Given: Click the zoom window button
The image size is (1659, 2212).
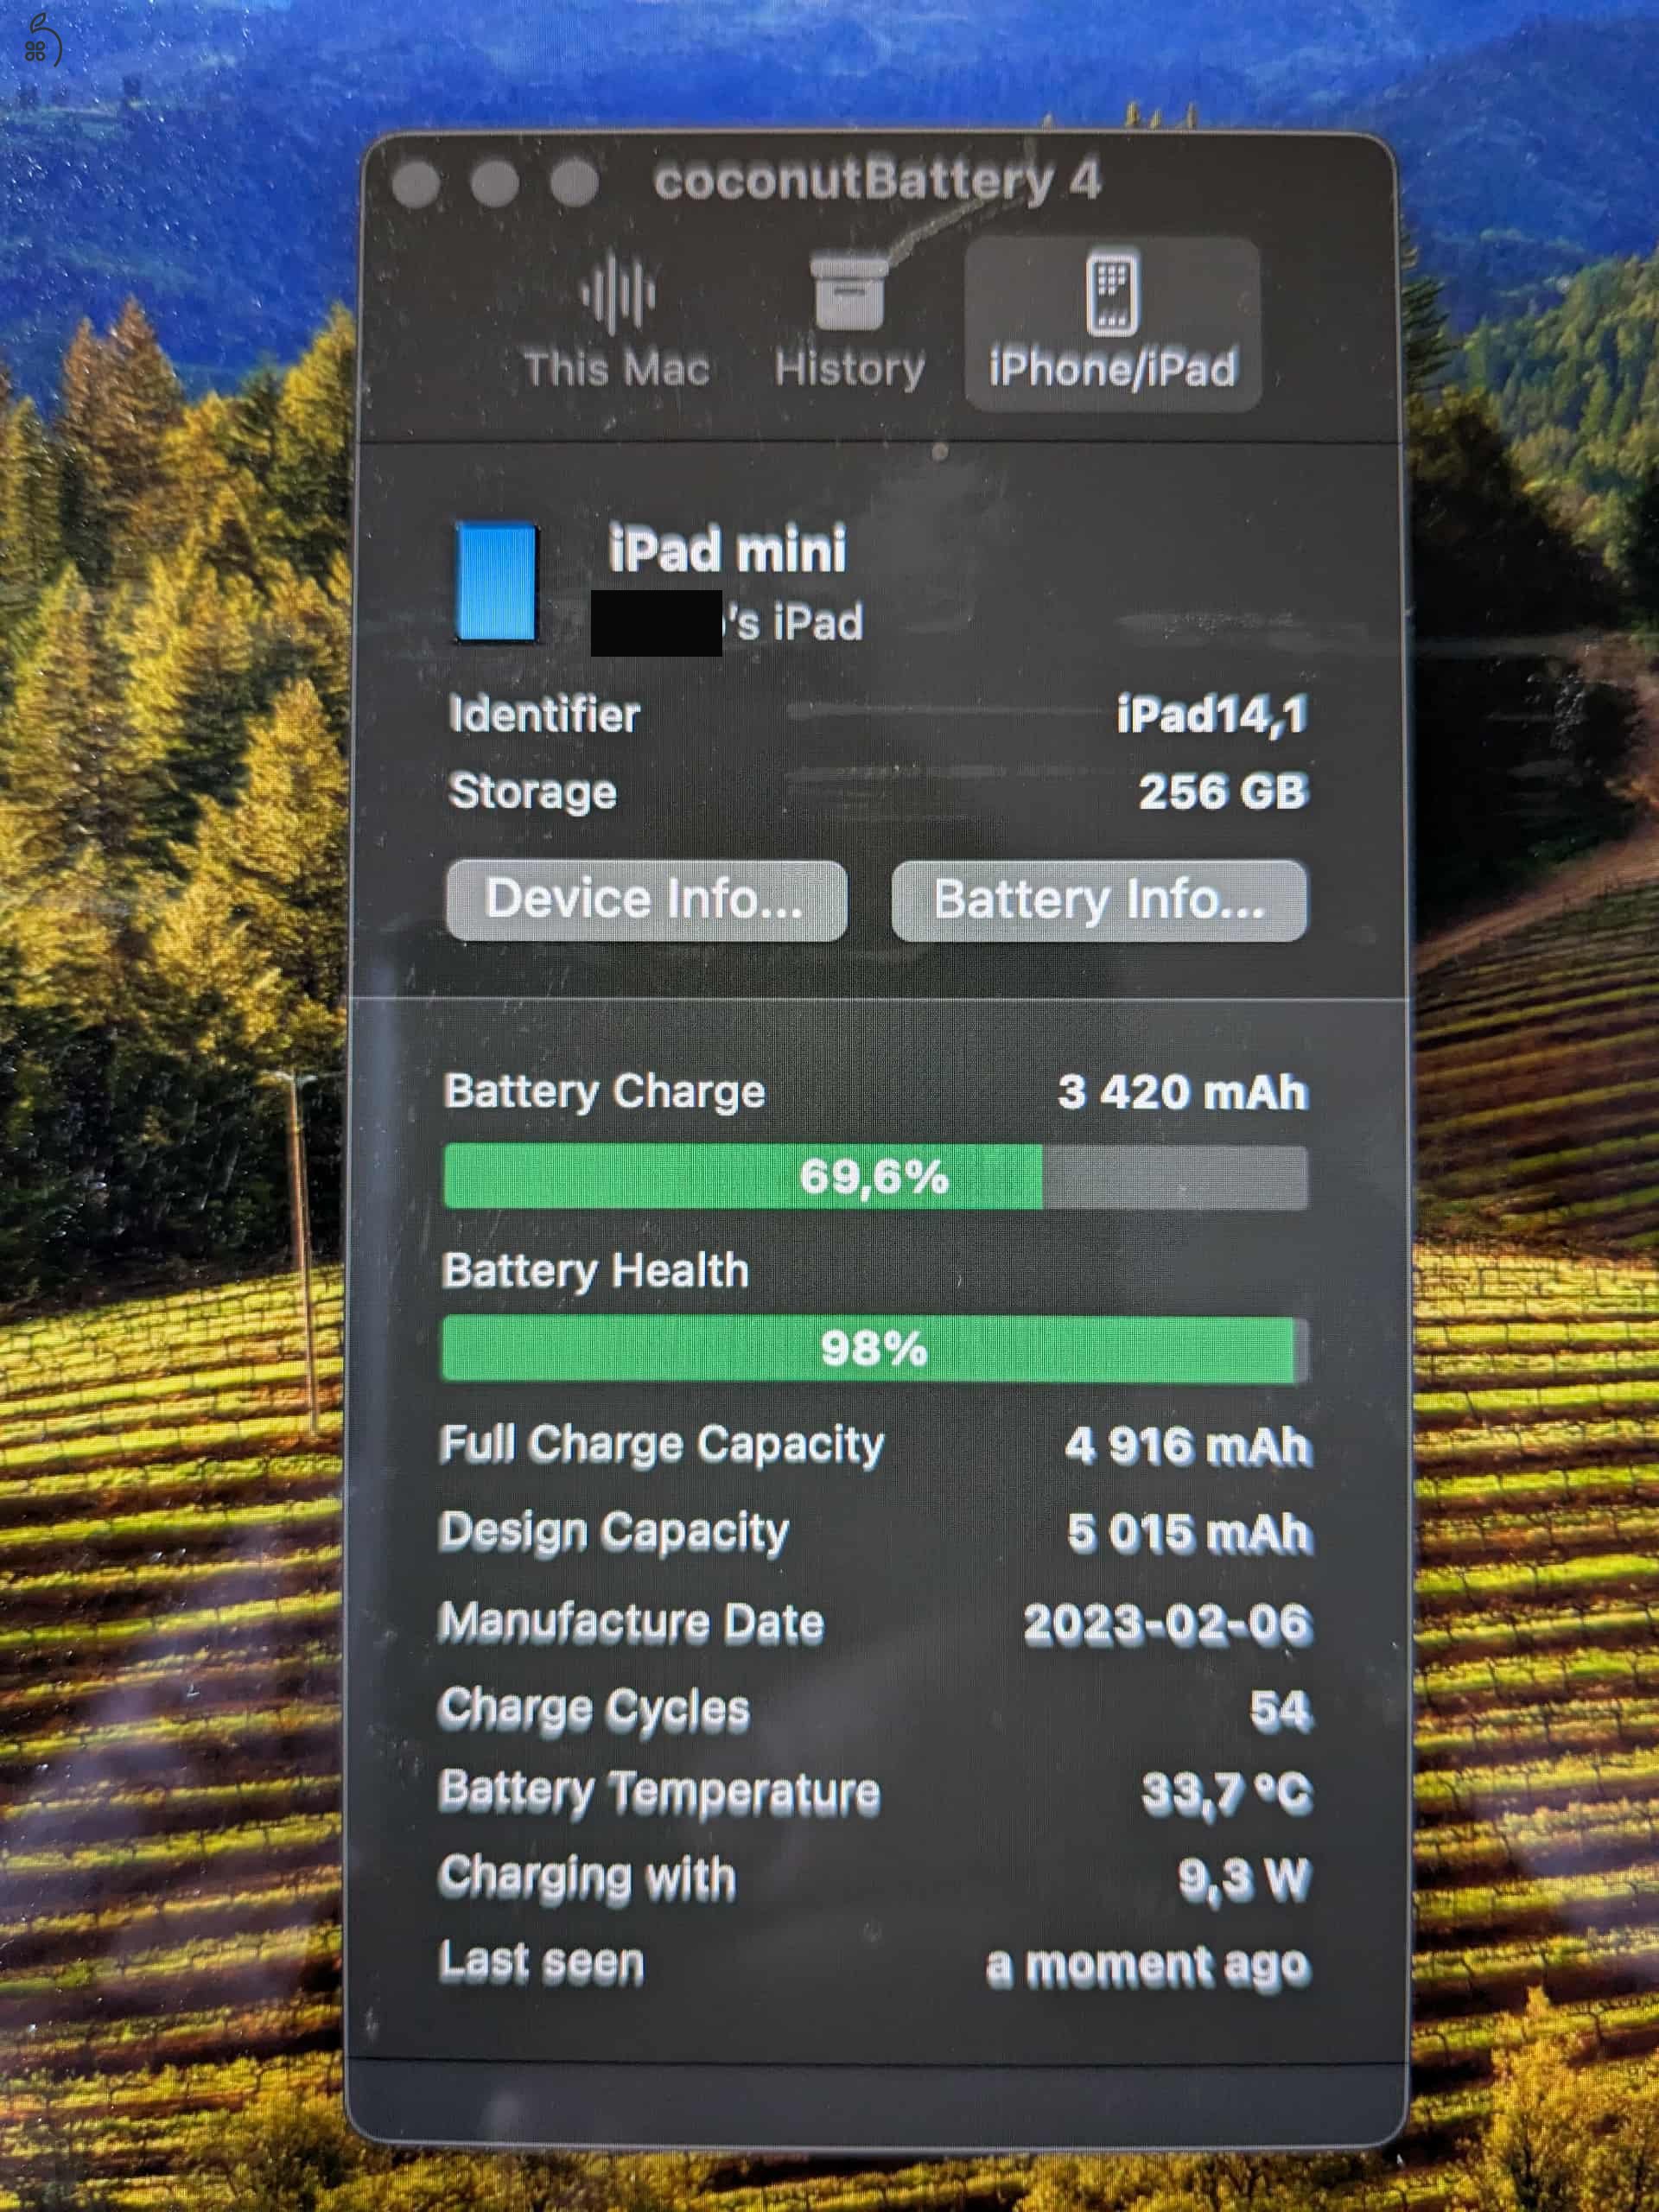Looking at the screenshot, I should pyautogui.click(x=573, y=184).
